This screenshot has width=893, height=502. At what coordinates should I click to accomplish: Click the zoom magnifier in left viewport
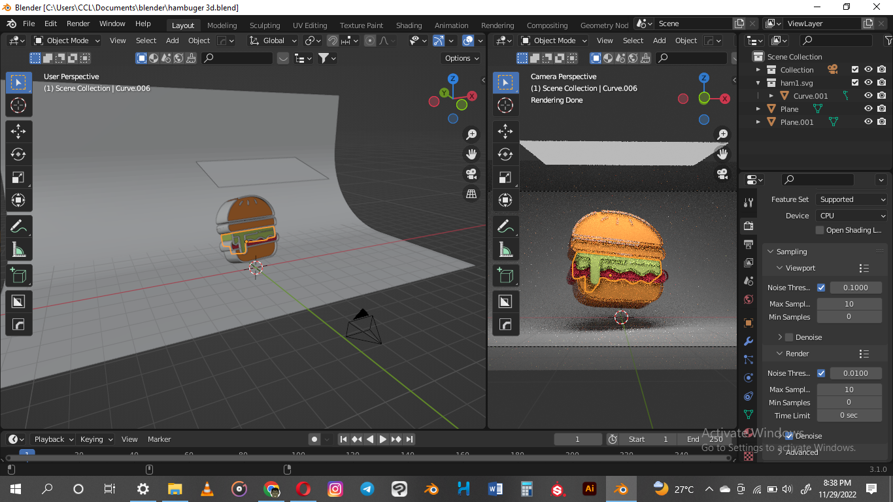tap(471, 135)
